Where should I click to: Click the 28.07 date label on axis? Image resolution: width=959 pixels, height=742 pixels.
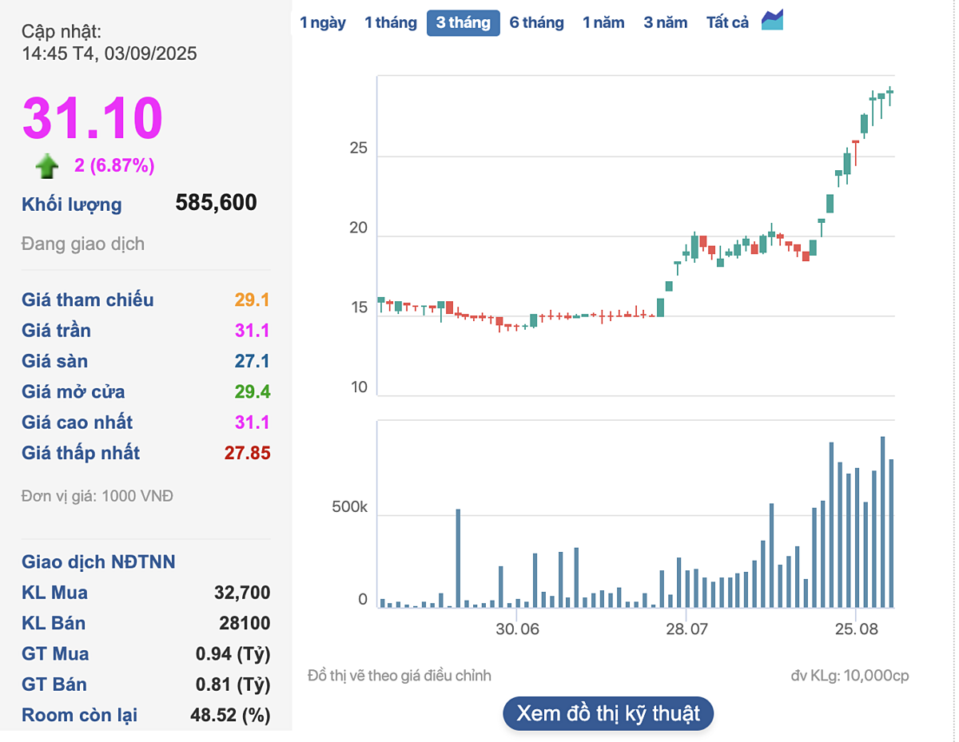coord(686,629)
